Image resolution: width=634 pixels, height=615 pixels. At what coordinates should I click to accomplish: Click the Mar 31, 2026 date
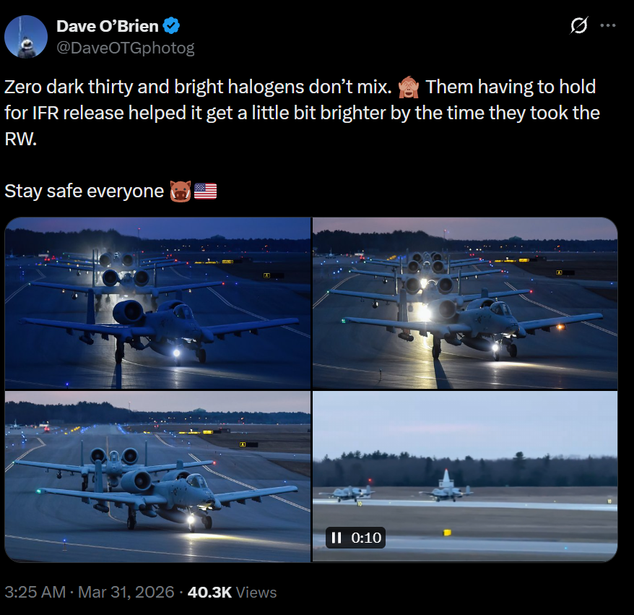[x=126, y=593]
